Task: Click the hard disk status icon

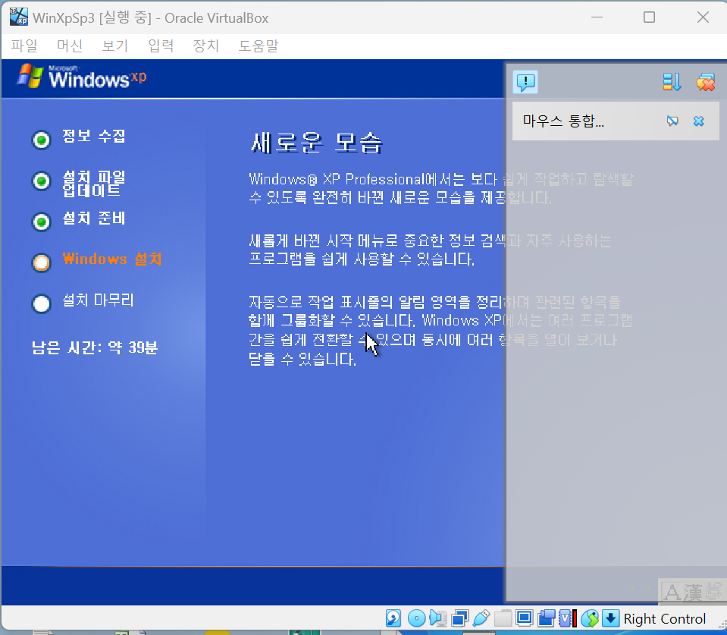Action: [393, 618]
